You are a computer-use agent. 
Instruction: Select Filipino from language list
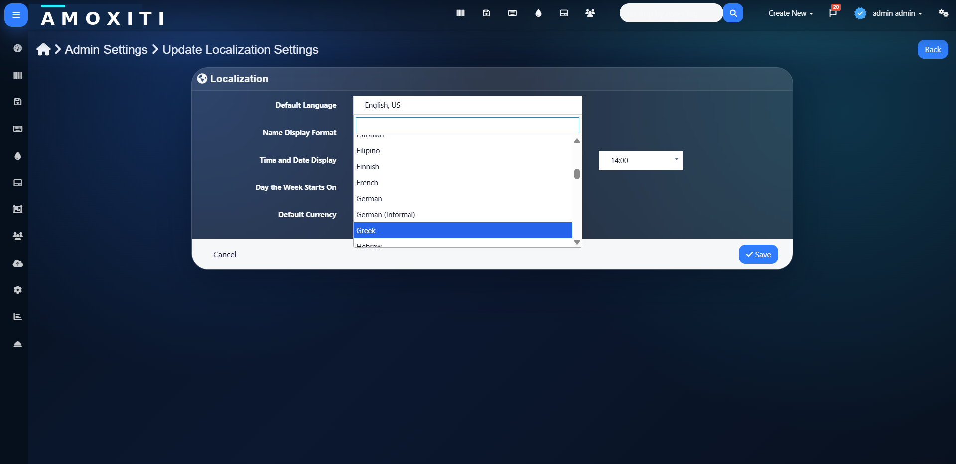point(463,151)
